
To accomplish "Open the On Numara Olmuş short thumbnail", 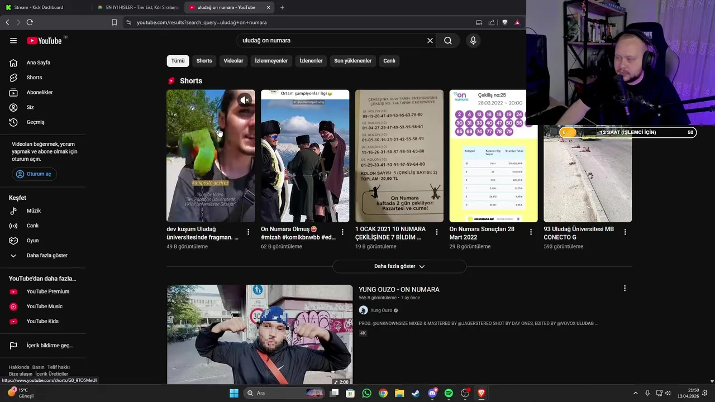I will [x=305, y=156].
